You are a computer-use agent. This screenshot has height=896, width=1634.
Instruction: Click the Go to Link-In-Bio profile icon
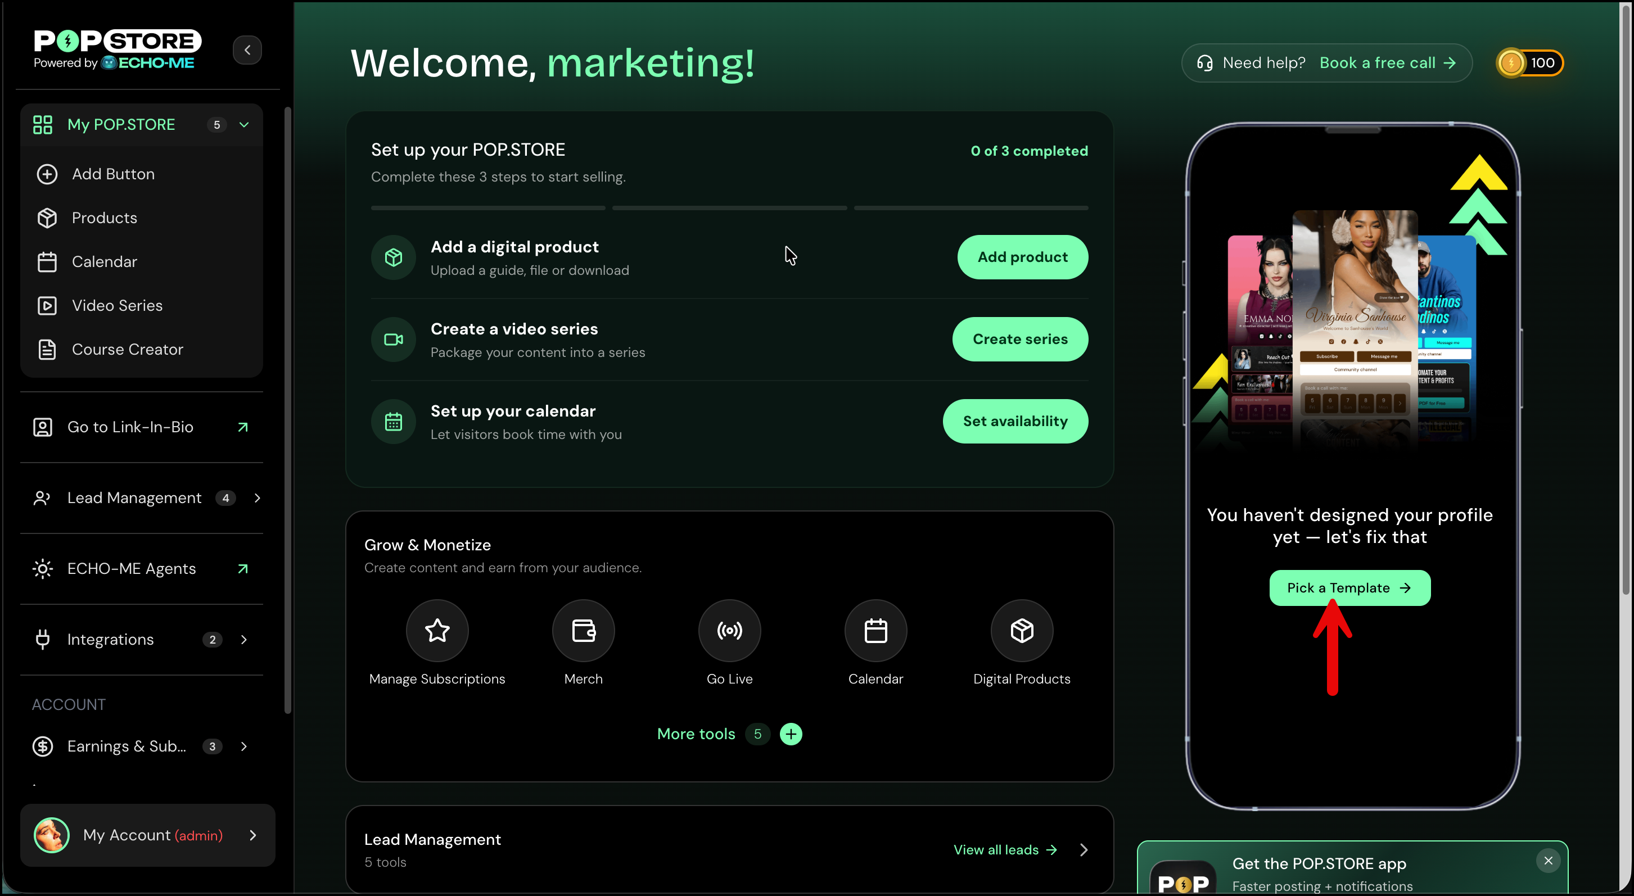coord(43,427)
